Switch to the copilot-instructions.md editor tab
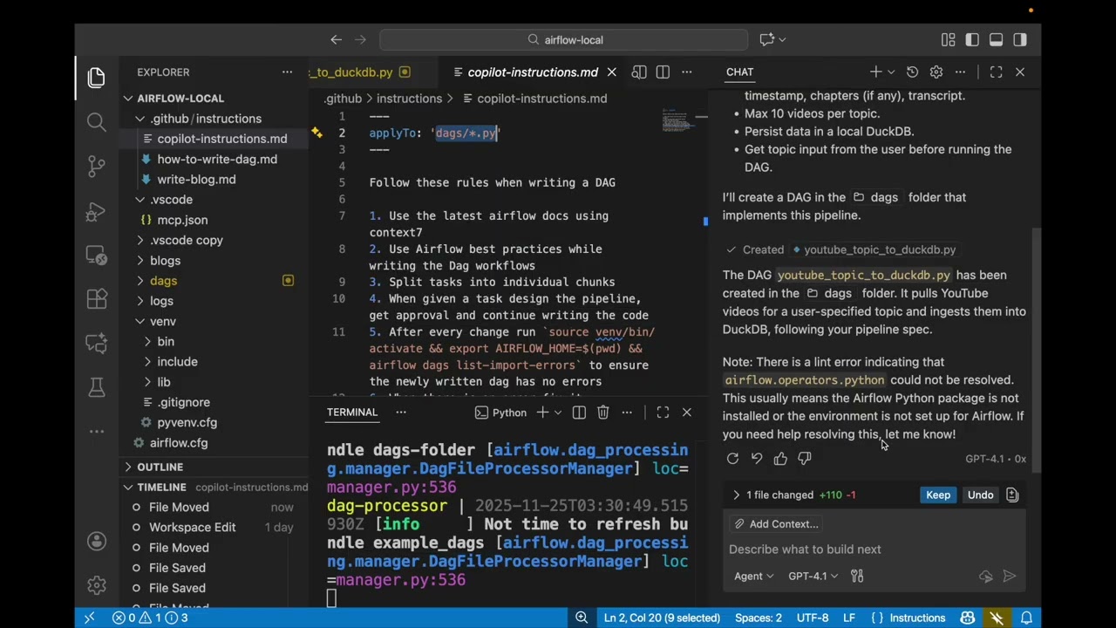 [x=532, y=72]
